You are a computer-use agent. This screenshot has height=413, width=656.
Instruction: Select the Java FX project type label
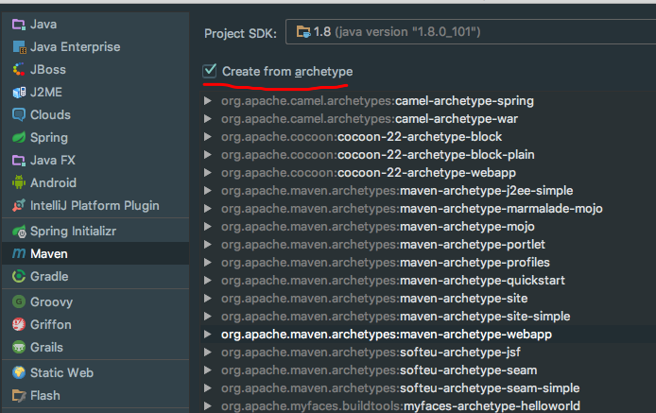53,161
